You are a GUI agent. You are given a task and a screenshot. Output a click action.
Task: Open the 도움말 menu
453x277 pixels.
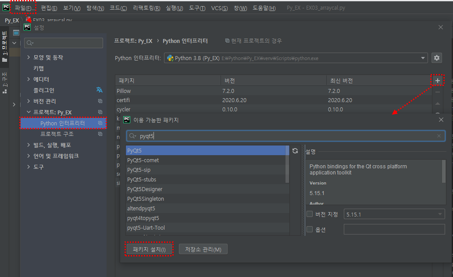[264, 8]
